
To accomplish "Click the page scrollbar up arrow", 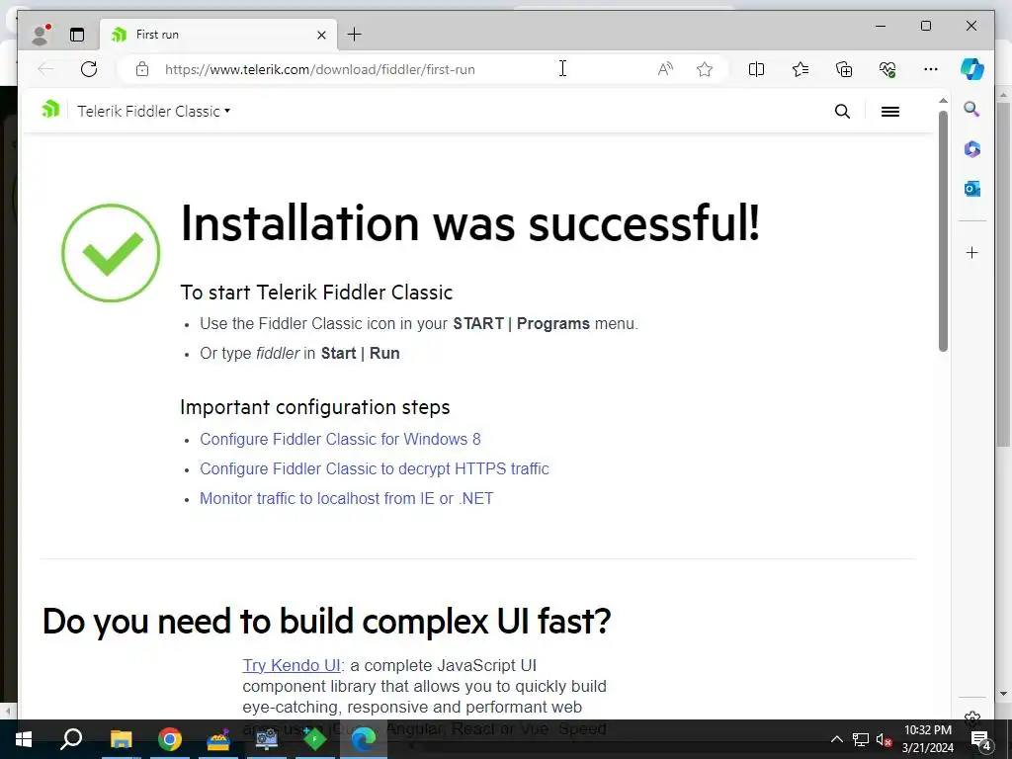I will click(x=943, y=101).
